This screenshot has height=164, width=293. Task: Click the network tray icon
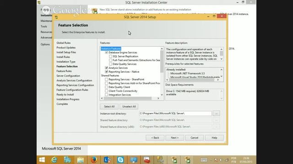point(227,160)
